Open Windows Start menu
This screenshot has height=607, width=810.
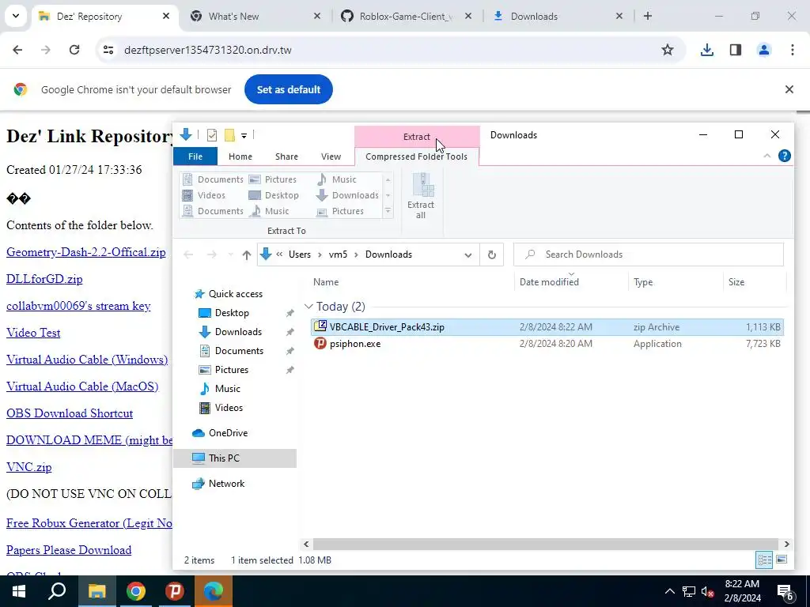(19, 591)
